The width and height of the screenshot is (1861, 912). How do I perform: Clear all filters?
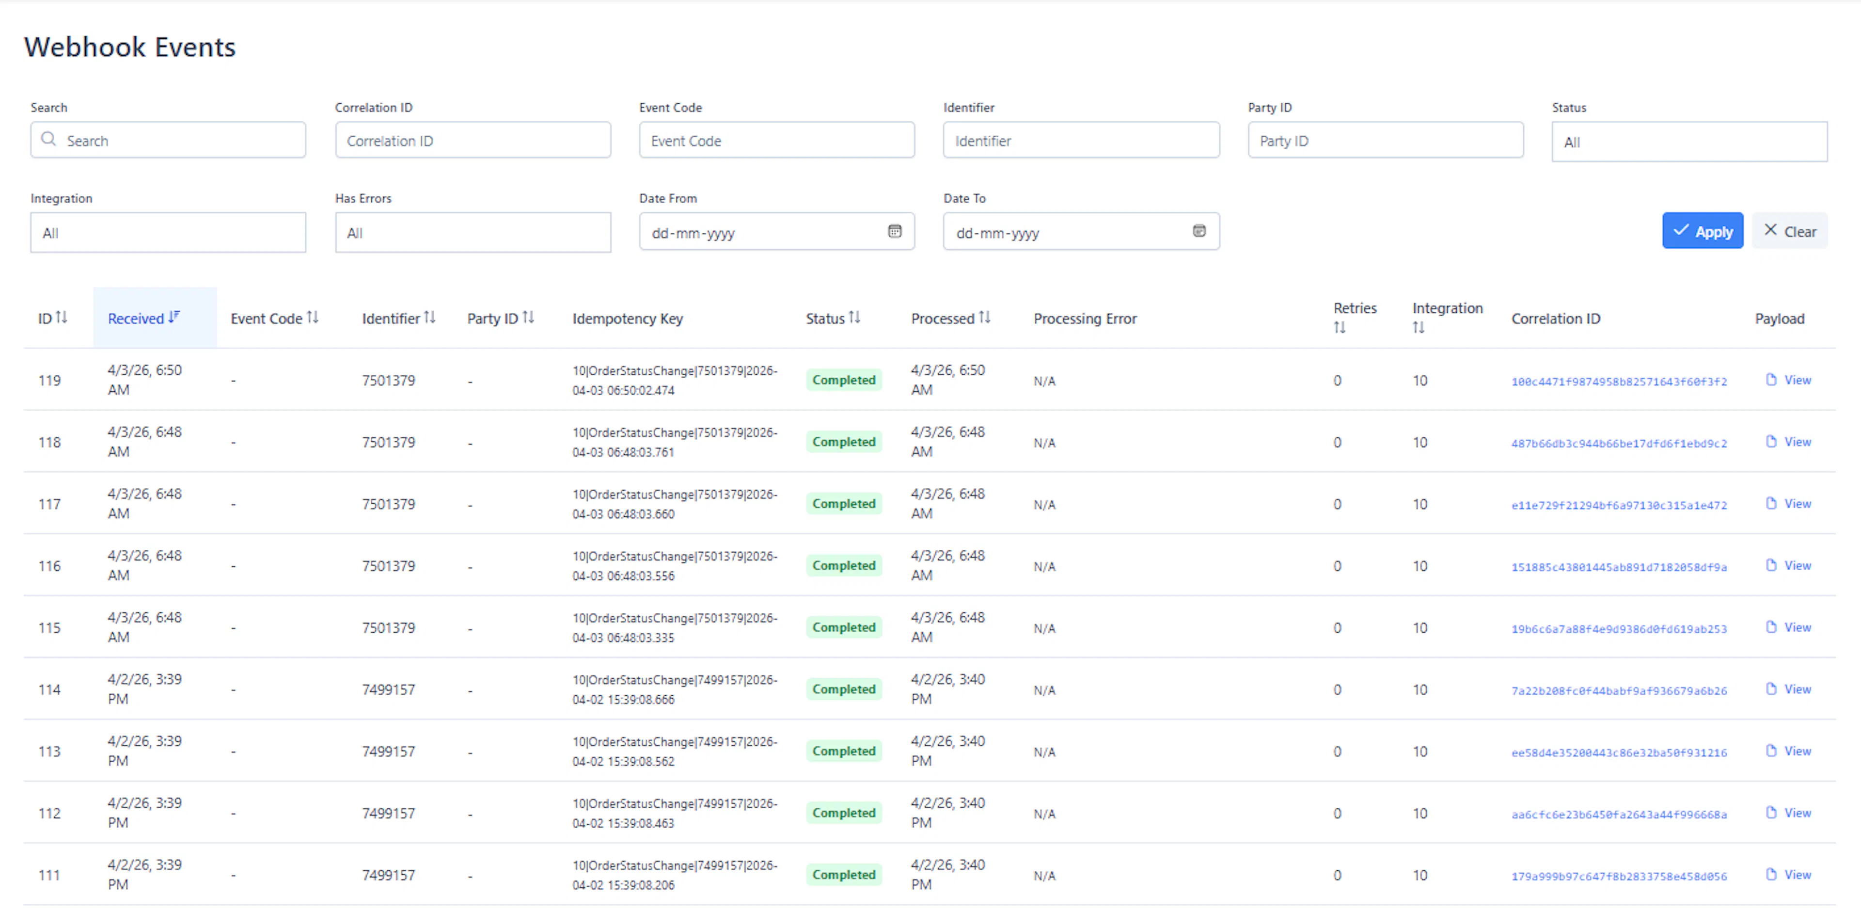click(x=1789, y=230)
